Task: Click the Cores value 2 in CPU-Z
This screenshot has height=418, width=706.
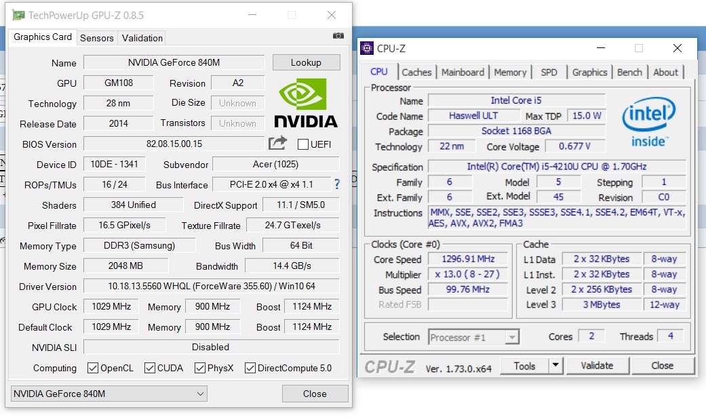Action: [x=591, y=335]
